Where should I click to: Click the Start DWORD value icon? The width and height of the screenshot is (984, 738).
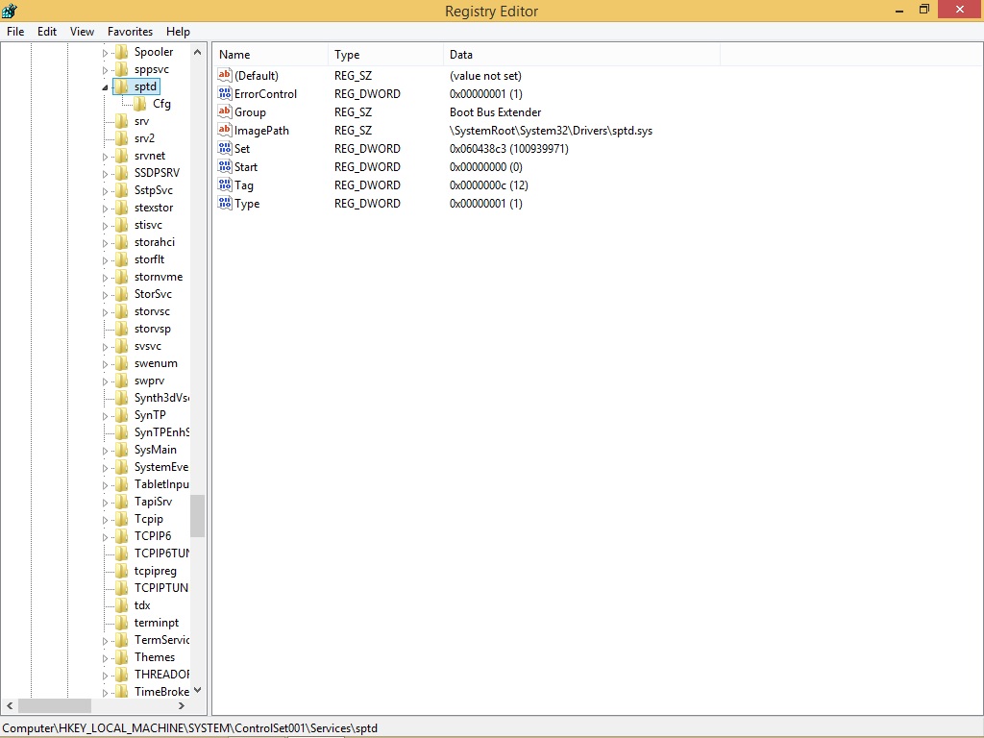[225, 167]
